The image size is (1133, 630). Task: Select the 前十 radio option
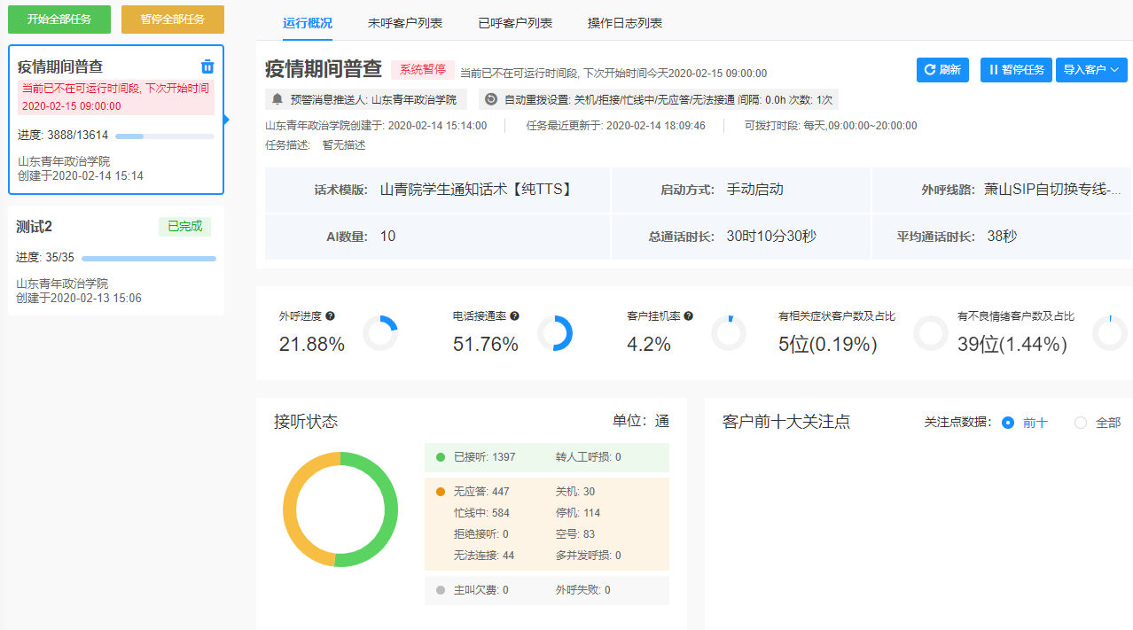tap(1008, 423)
